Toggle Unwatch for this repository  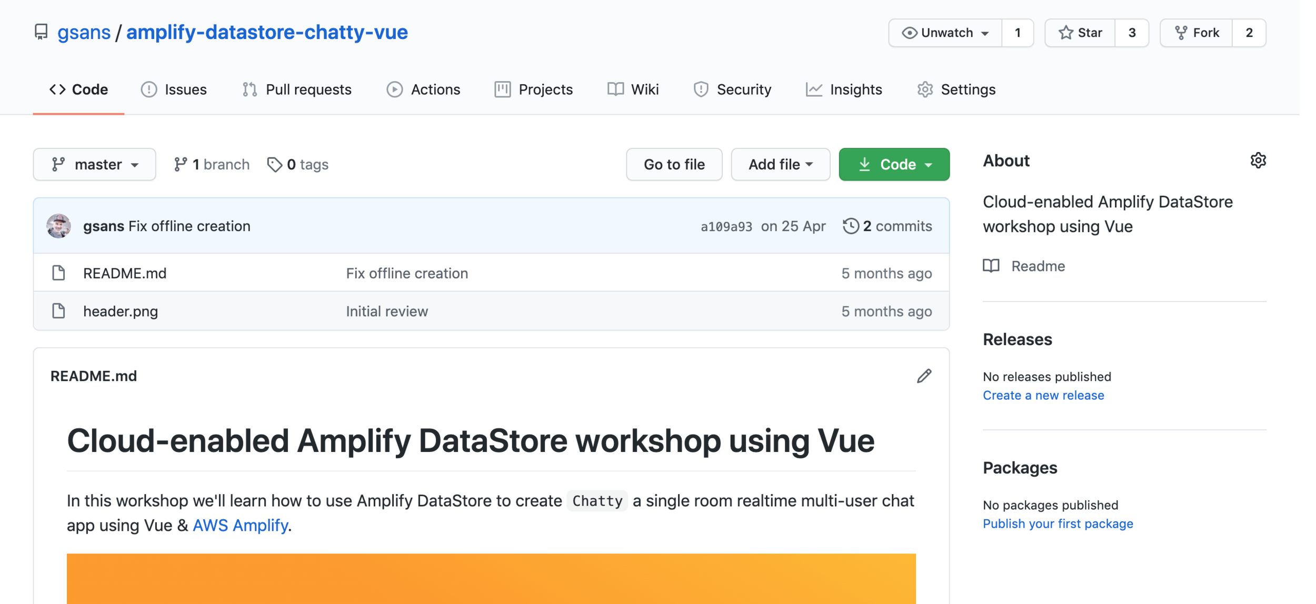point(945,33)
